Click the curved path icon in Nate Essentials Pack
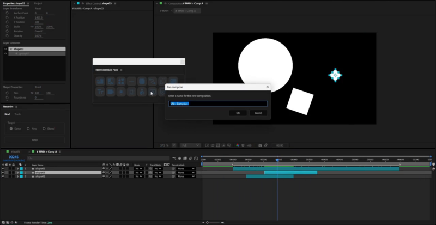Viewport: 436px width, 225px height. 153,81
